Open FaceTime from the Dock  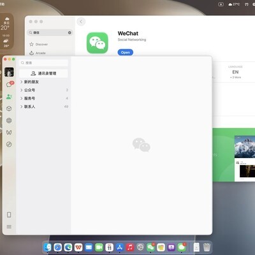[99, 247]
